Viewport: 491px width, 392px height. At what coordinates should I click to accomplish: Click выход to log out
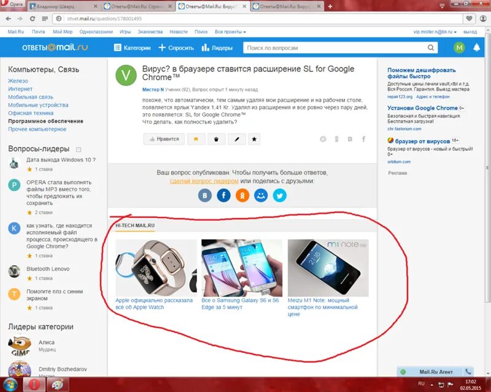pyautogui.click(x=470, y=32)
